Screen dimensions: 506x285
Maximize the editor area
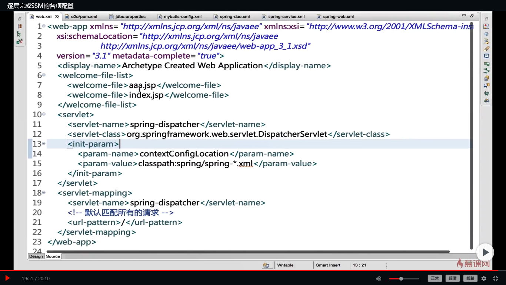click(x=472, y=16)
